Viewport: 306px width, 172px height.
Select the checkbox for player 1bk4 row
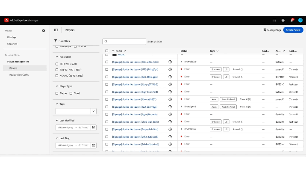107,62
